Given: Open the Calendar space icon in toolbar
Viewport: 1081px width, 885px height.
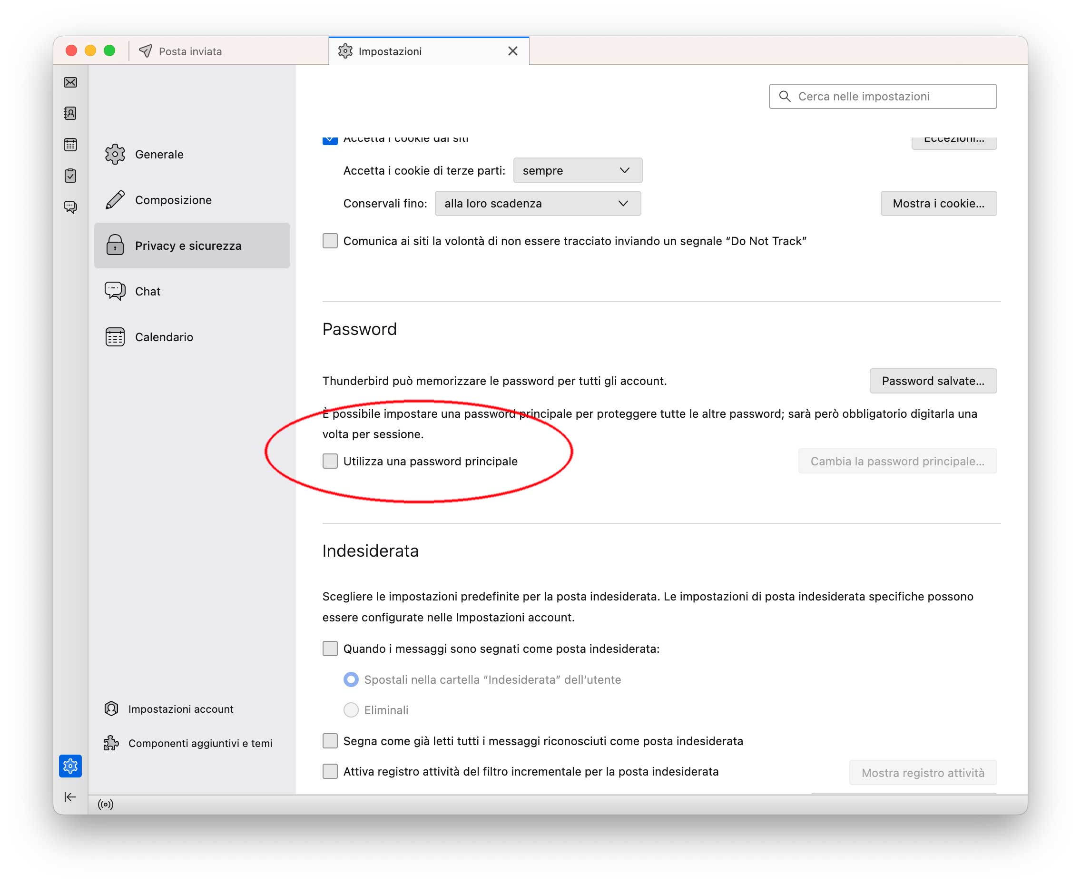Looking at the screenshot, I should tap(70, 145).
